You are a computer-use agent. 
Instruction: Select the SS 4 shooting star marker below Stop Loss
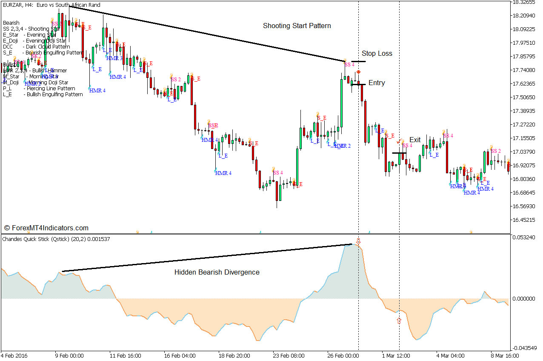point(350,63)
